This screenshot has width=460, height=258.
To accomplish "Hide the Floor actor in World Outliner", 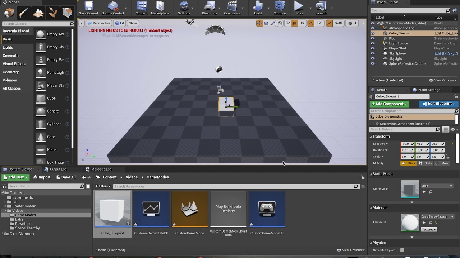I will coord(373,38).
